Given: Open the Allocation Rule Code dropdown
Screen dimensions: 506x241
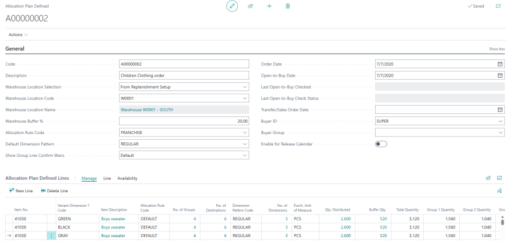Looking at the screenshot, I should [244, 133].
